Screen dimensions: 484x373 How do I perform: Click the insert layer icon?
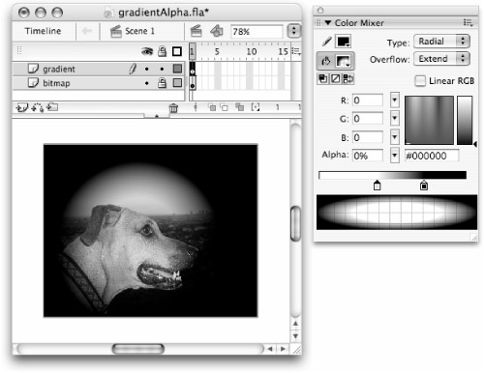(x=22, y=107)
